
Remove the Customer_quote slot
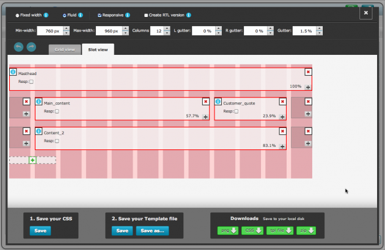click(282, 102)
